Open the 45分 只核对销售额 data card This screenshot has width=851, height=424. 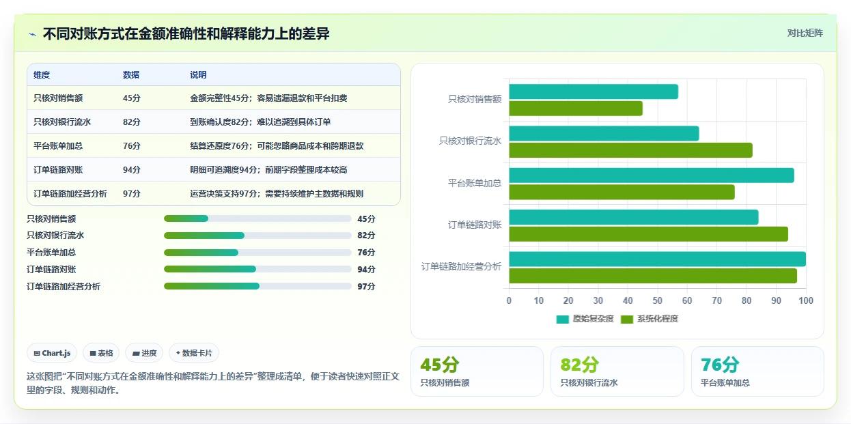[477, 371]
